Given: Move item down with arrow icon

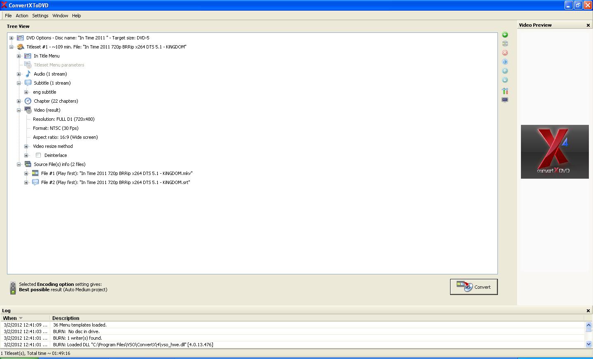Looking at the screenshot, I should 505,80.
